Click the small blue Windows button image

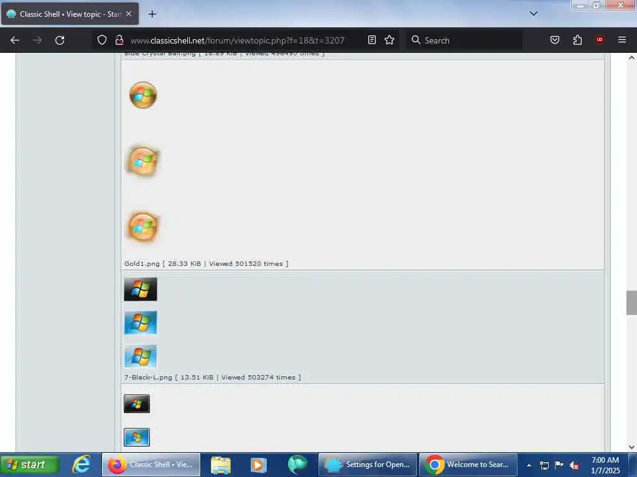point(137,437)
